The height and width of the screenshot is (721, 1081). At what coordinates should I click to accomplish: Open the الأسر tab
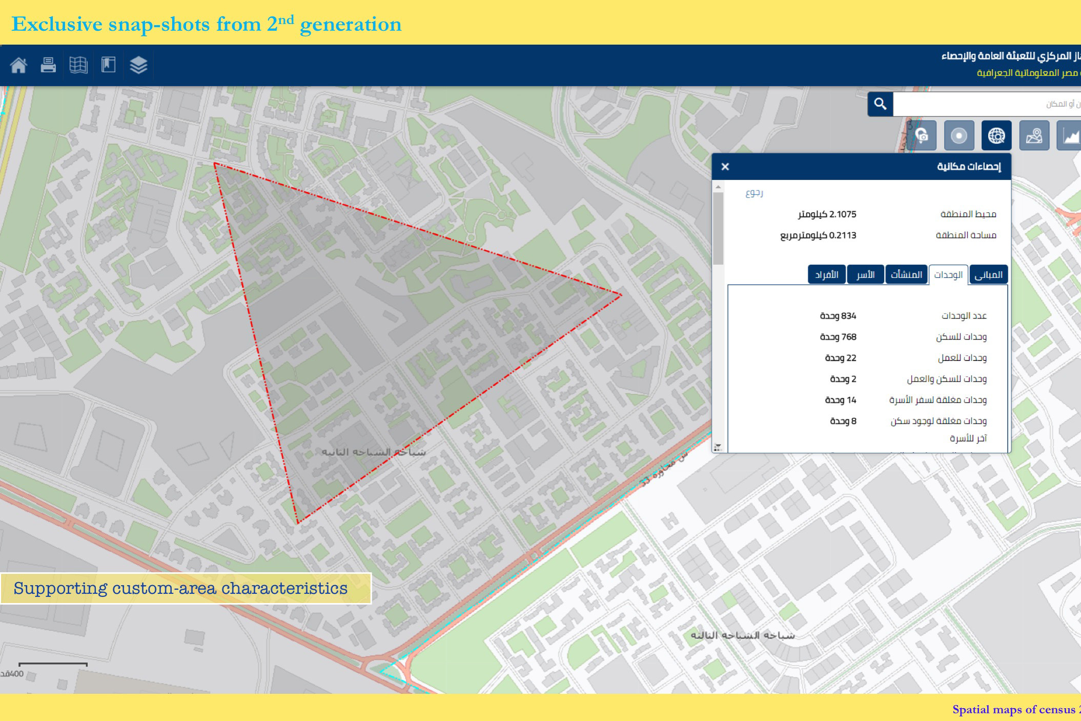(x=865, y=275)
